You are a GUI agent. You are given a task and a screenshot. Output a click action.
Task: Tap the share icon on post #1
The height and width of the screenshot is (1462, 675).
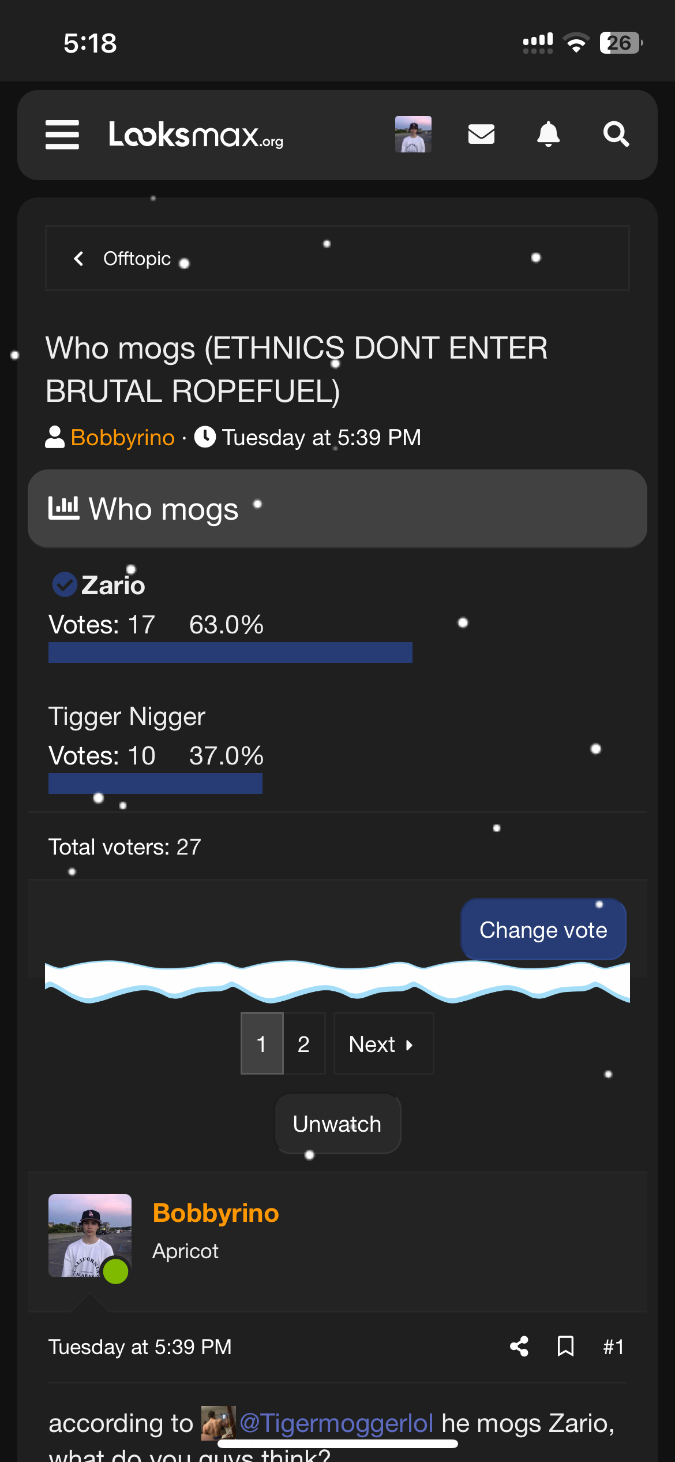click(x=519, y=1347)
